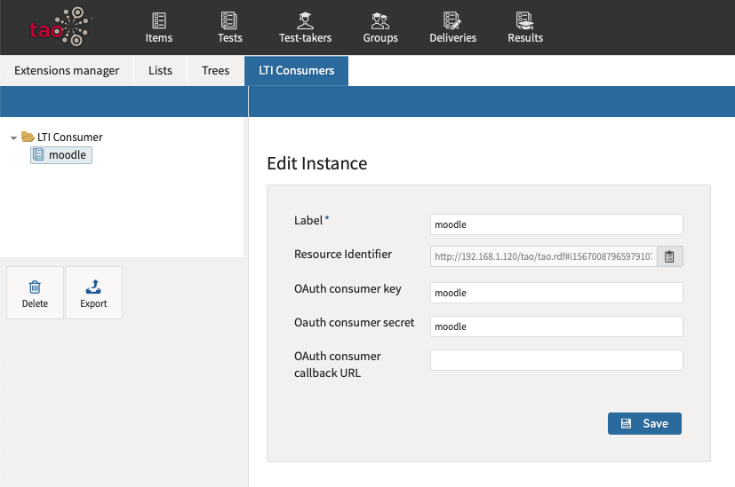Click the LTI Consumer folder icon

coord(28,137)
